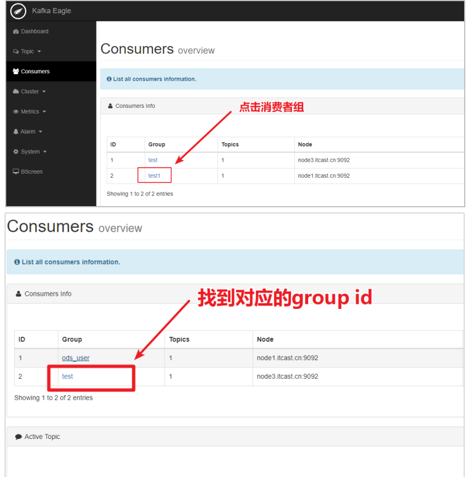This screenshot has height=477, width=467.
Task: Open the 'ods_user' consumer group link
Action: pos(75,358)
